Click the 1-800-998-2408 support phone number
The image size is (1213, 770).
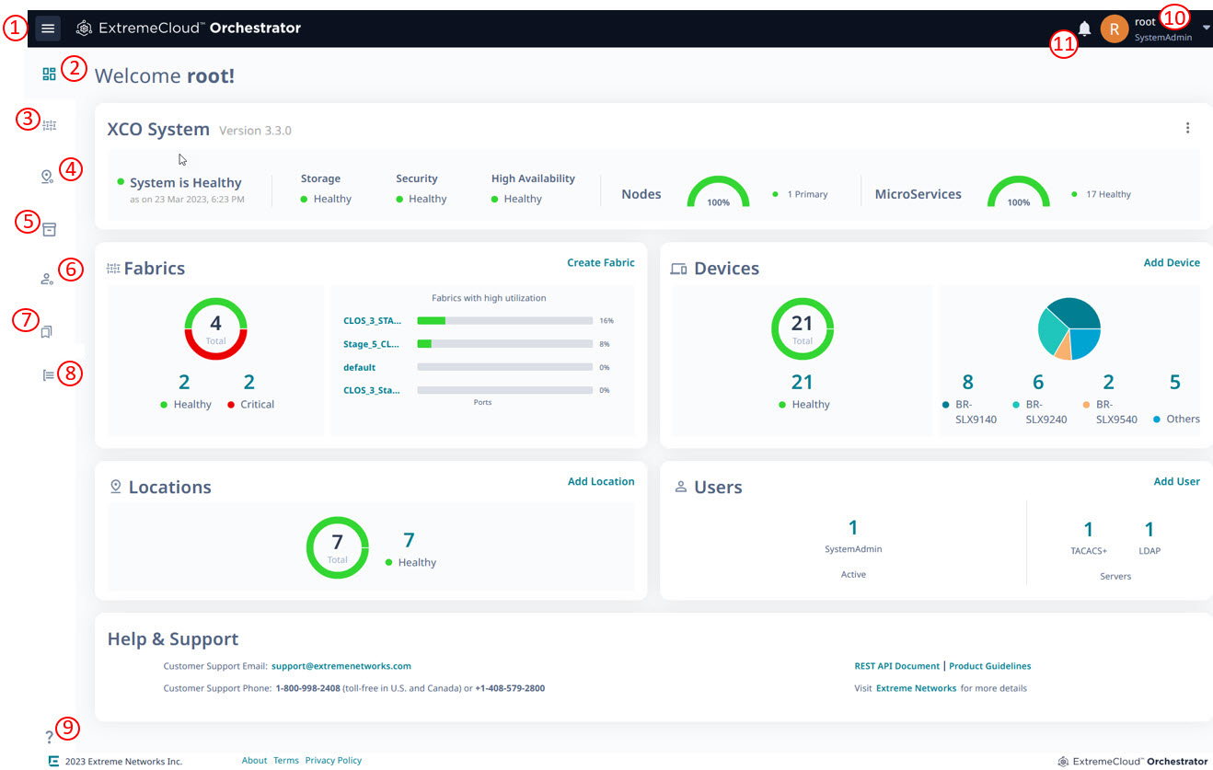pyautogui.click(x=307, y=688)
